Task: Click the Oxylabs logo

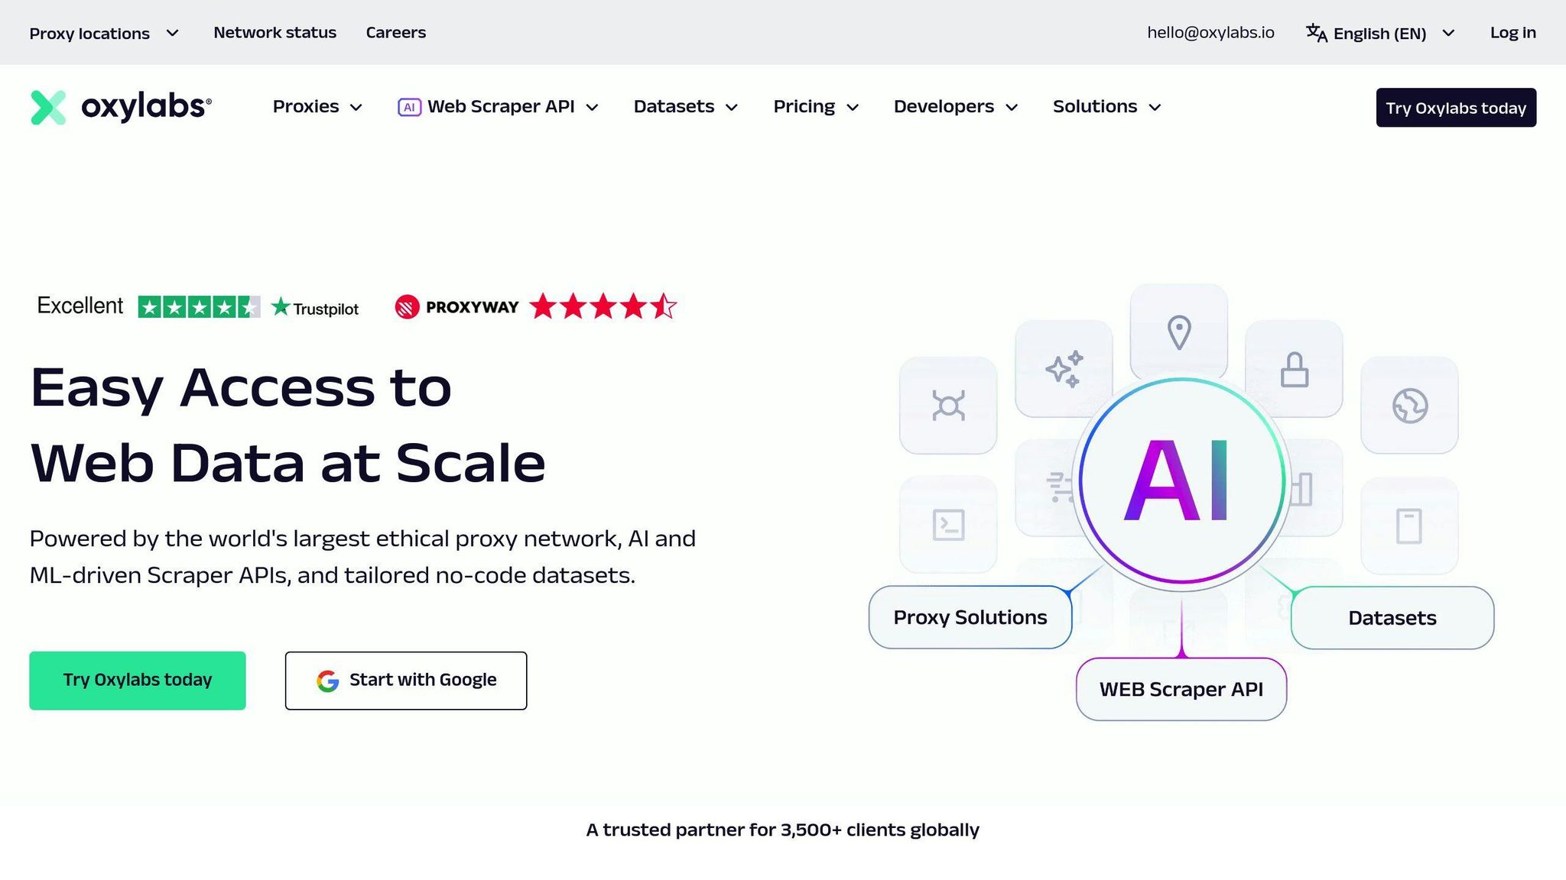Action: 121,106
